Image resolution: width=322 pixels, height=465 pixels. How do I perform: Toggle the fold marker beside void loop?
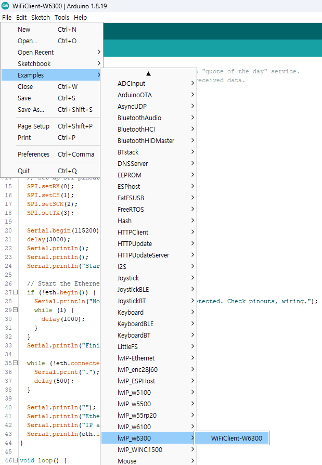click(15, 461)
